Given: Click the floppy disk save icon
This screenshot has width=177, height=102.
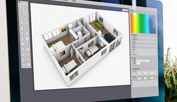Looking at the screenshot, I should click(28, 49).
